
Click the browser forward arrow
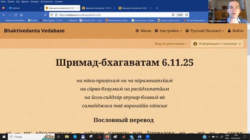coord(10,15)
